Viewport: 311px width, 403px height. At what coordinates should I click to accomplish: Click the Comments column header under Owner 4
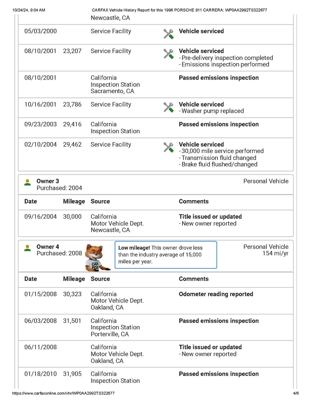[193, 279]
